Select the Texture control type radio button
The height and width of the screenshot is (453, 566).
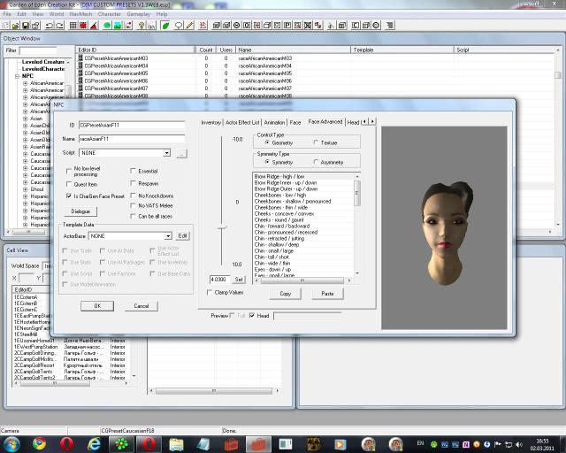point(316,142)
